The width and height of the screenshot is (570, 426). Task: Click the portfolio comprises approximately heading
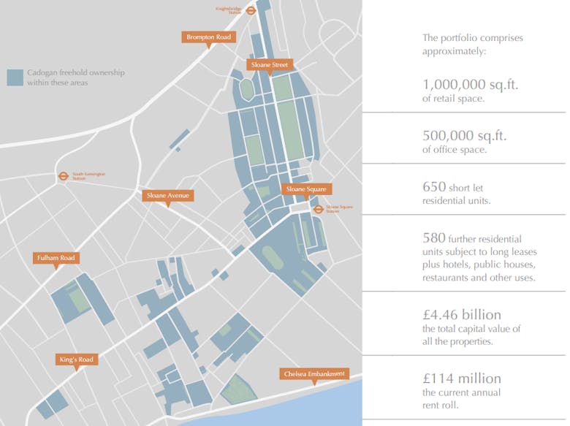pos(472,45)
